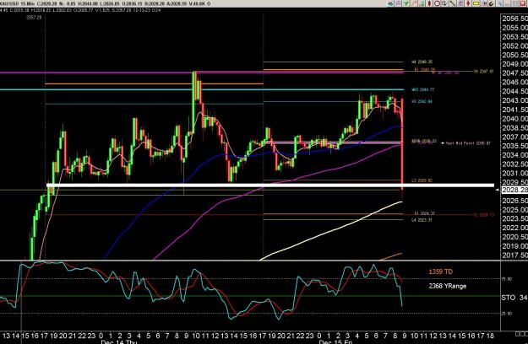Select the orange pencil drawing tool

pyautogui.click(x=414, y=3)
